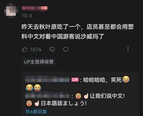The image size is (143, 116).
Task: Click the blurred commenter avatar
Action: point(11,11)
